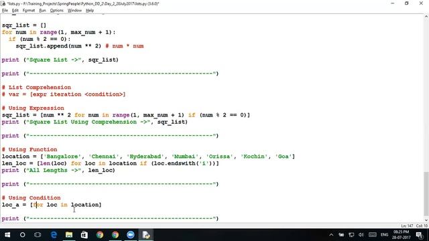Open first Chrome icon in taskbar
The image size is (429, 241).
pyautogui.click(x=100, y=235)
